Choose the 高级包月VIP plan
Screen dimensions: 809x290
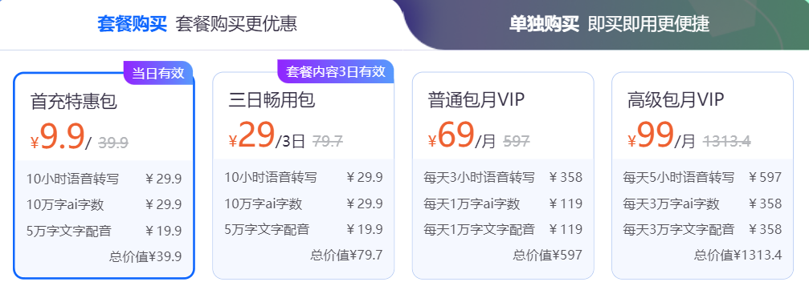point(703,175)
